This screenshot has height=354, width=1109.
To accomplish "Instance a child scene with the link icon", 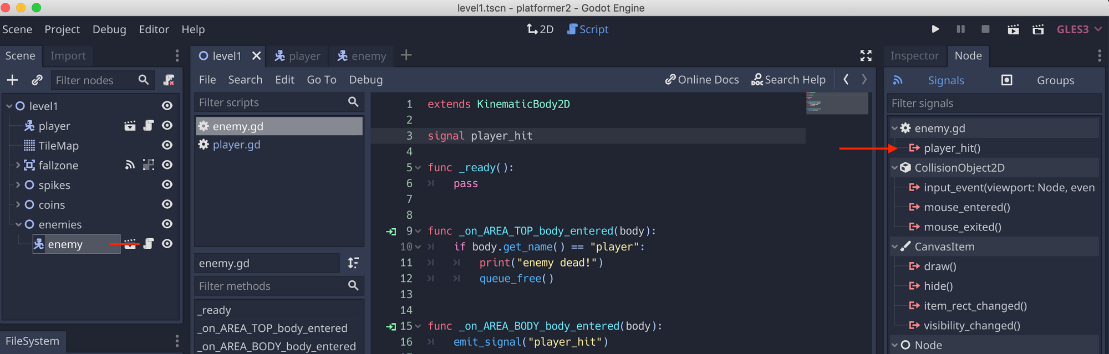I will 37,80.
